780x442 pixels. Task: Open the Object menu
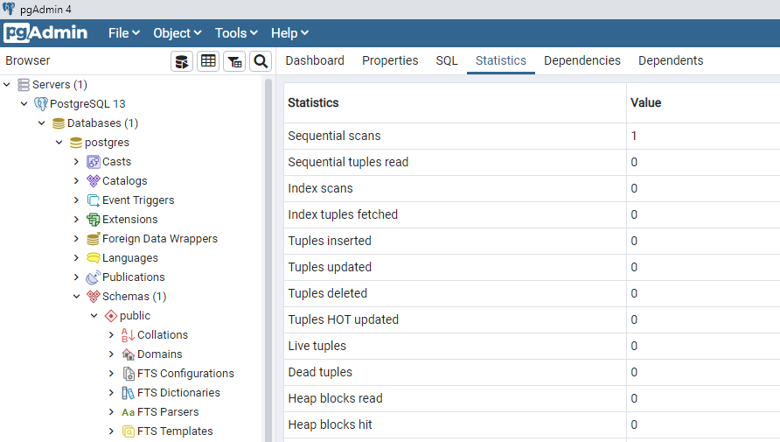[x=178, y=33]
